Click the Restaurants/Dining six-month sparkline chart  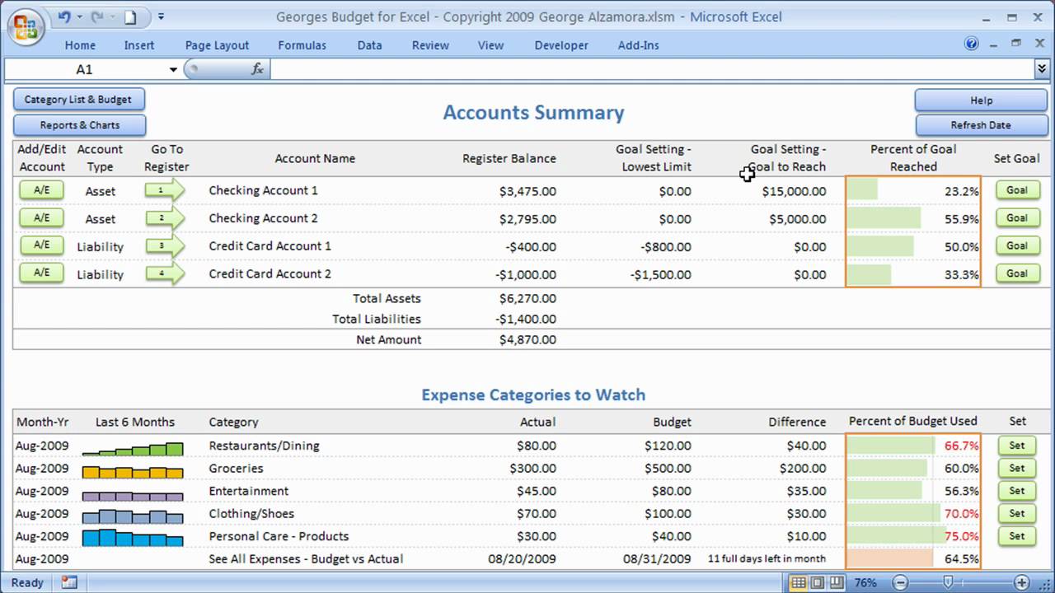tap(133, 448)
